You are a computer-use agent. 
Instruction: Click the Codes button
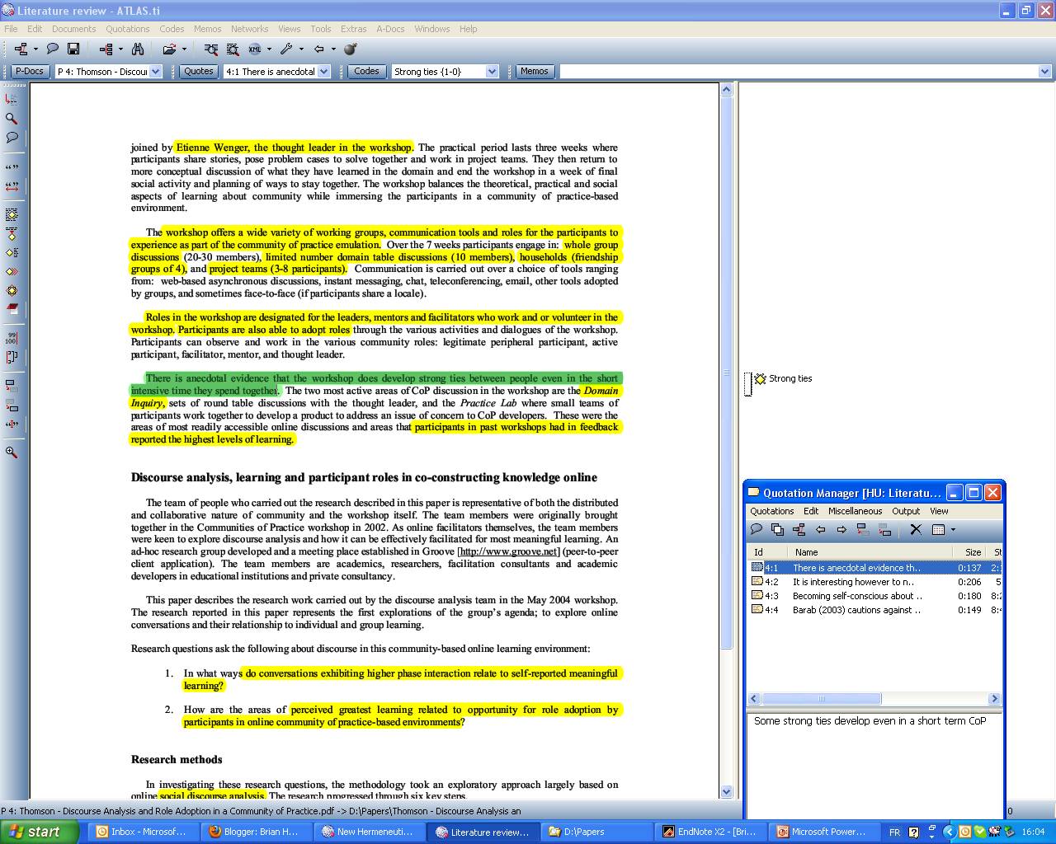[366, 72]
